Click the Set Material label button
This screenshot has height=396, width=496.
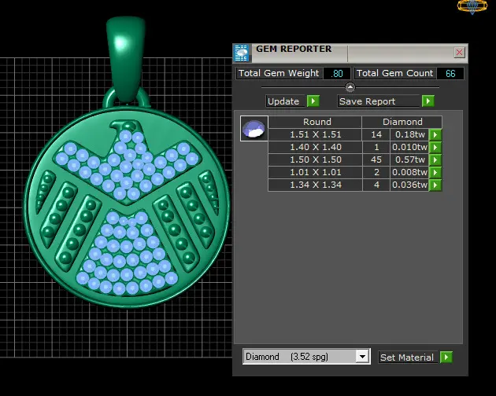pos(408,357)
